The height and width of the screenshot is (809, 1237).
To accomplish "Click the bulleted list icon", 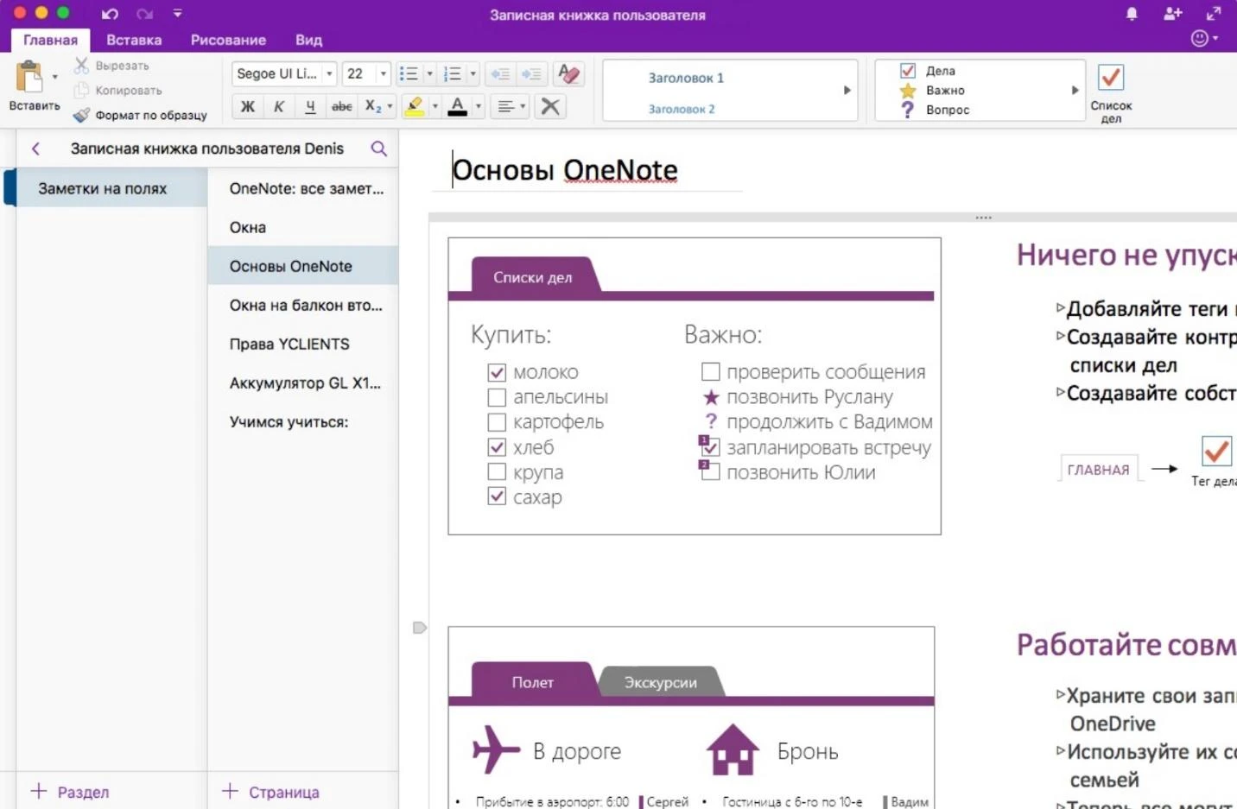I will tap(409, 74).
